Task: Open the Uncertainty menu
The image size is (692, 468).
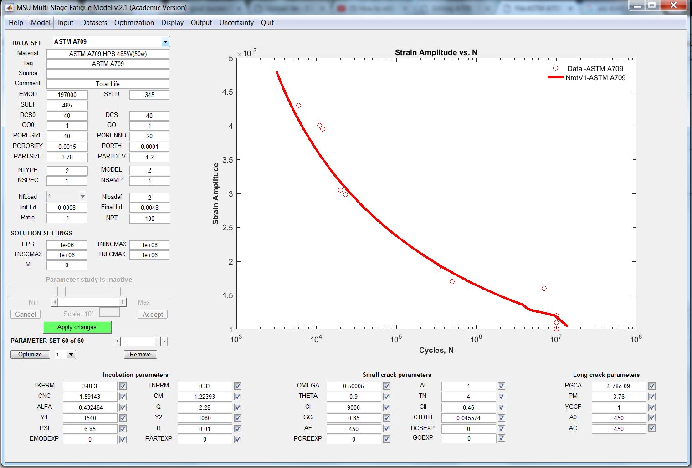Action: point(236,23)
